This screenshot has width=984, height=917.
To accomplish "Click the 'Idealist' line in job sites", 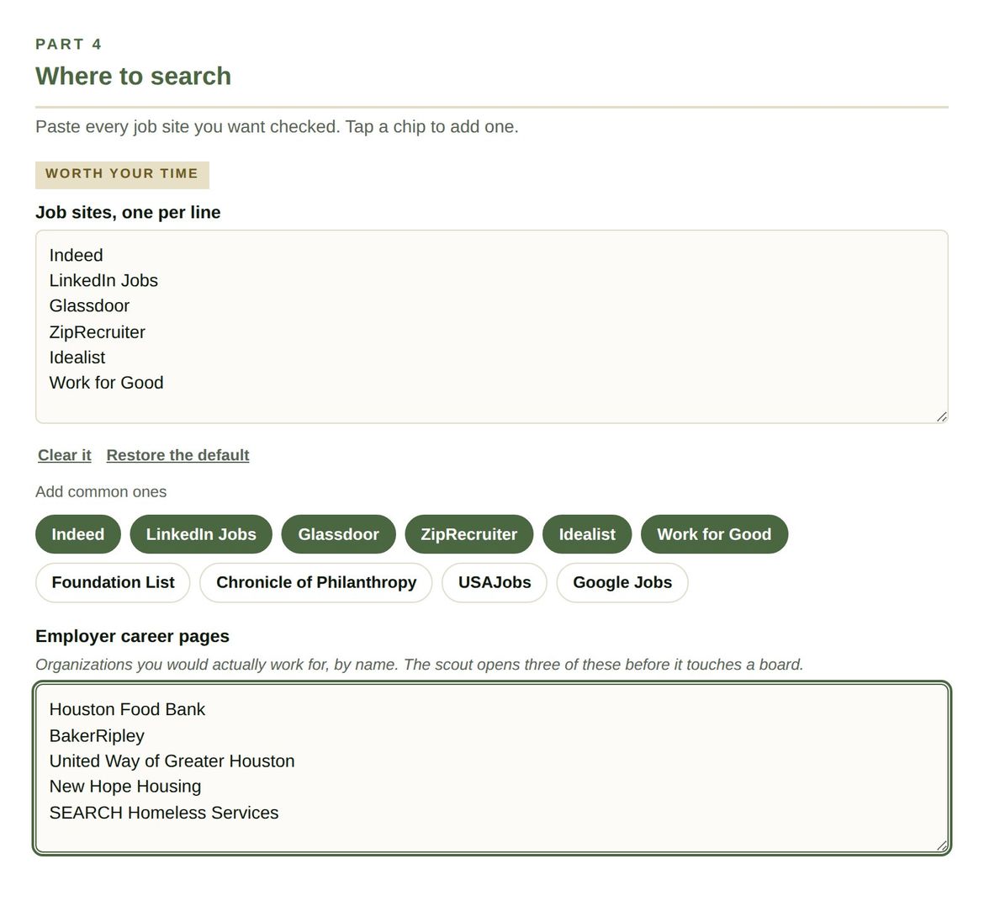I will [77, 358].
